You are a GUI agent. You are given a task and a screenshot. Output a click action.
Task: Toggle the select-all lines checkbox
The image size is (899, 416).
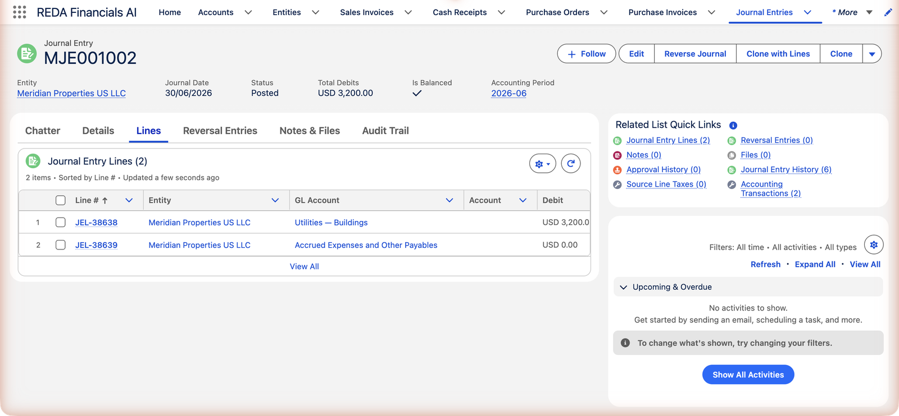(x=61, y=200)
